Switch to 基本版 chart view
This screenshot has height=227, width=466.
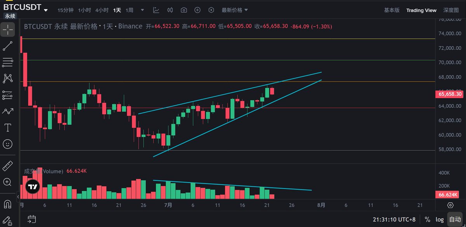pyautogui.click(x=391, y=10)
